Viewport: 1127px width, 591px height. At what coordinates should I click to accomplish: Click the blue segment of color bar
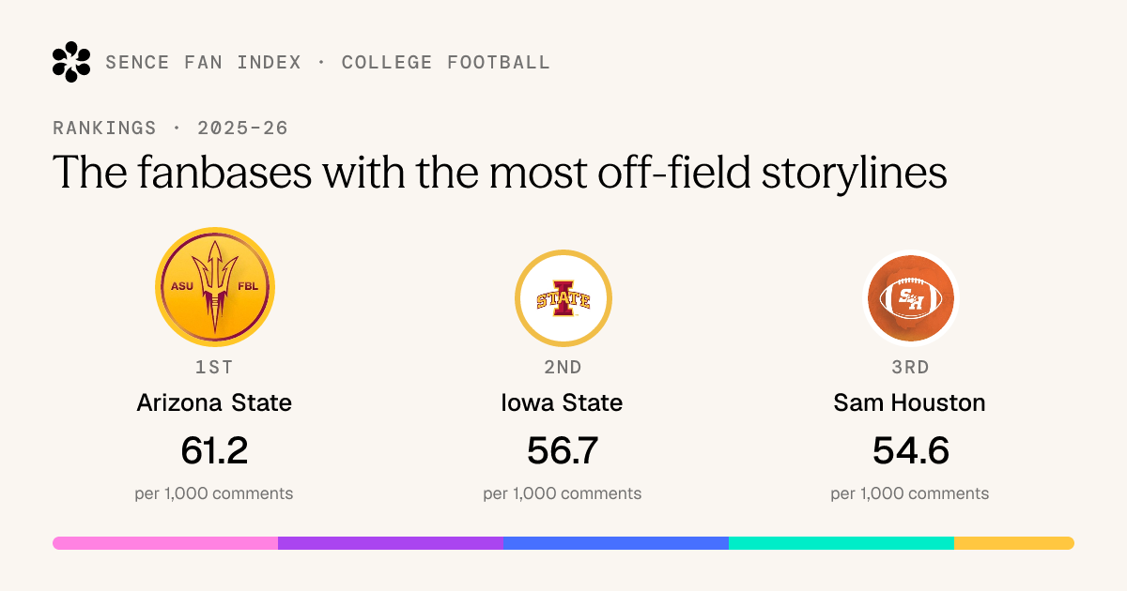616,543
